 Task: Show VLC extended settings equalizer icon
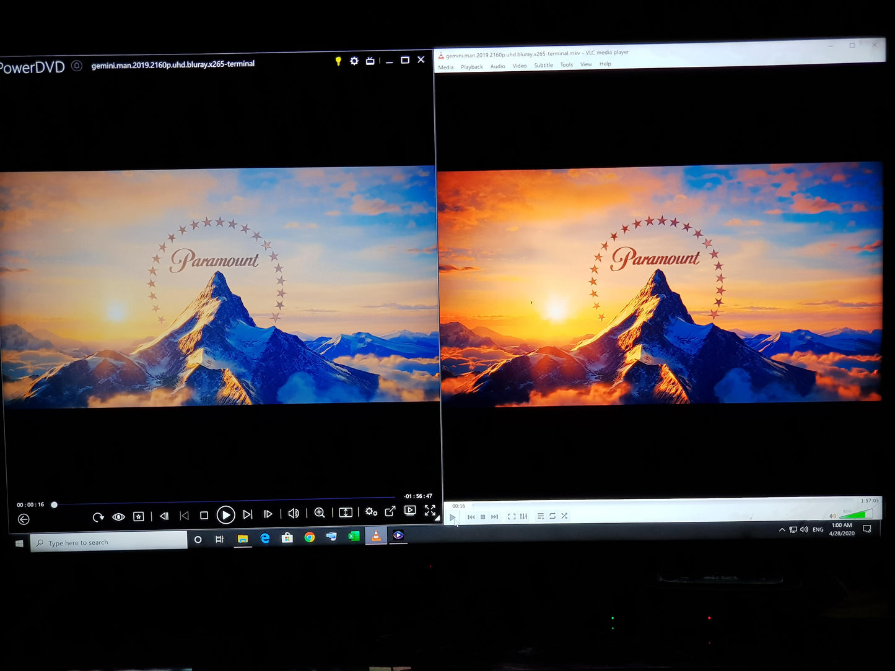point(524,516)
